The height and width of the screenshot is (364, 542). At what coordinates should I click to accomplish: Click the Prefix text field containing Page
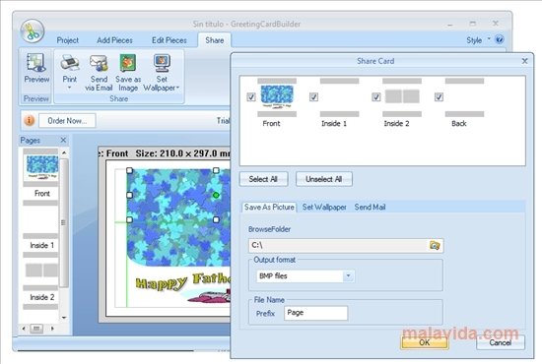coord(315,313)
